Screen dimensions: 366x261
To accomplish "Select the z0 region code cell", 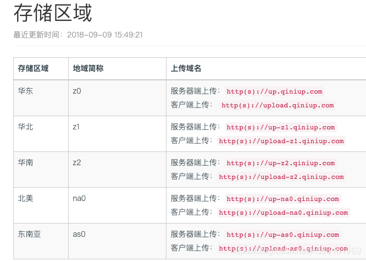I will point(77,91).
